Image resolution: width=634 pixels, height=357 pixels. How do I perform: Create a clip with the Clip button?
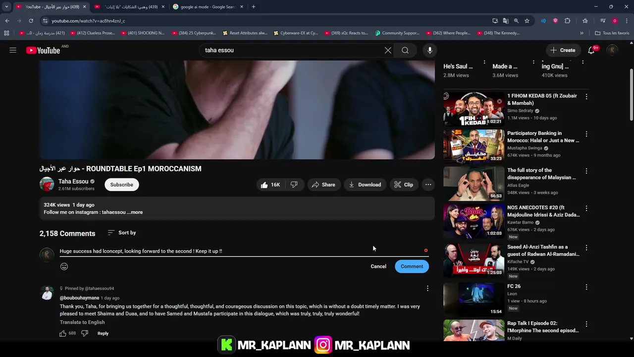click(x=404, y=184)
